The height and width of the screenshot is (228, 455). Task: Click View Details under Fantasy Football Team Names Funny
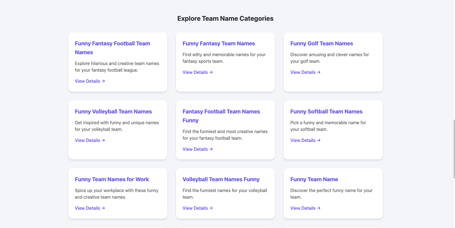[x=198, y=149]
